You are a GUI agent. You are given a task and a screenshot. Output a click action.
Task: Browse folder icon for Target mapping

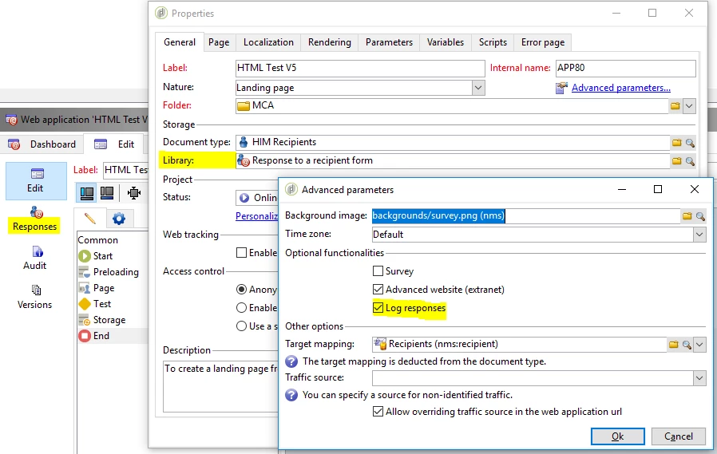pyautogui.click(x=674, y=345)
